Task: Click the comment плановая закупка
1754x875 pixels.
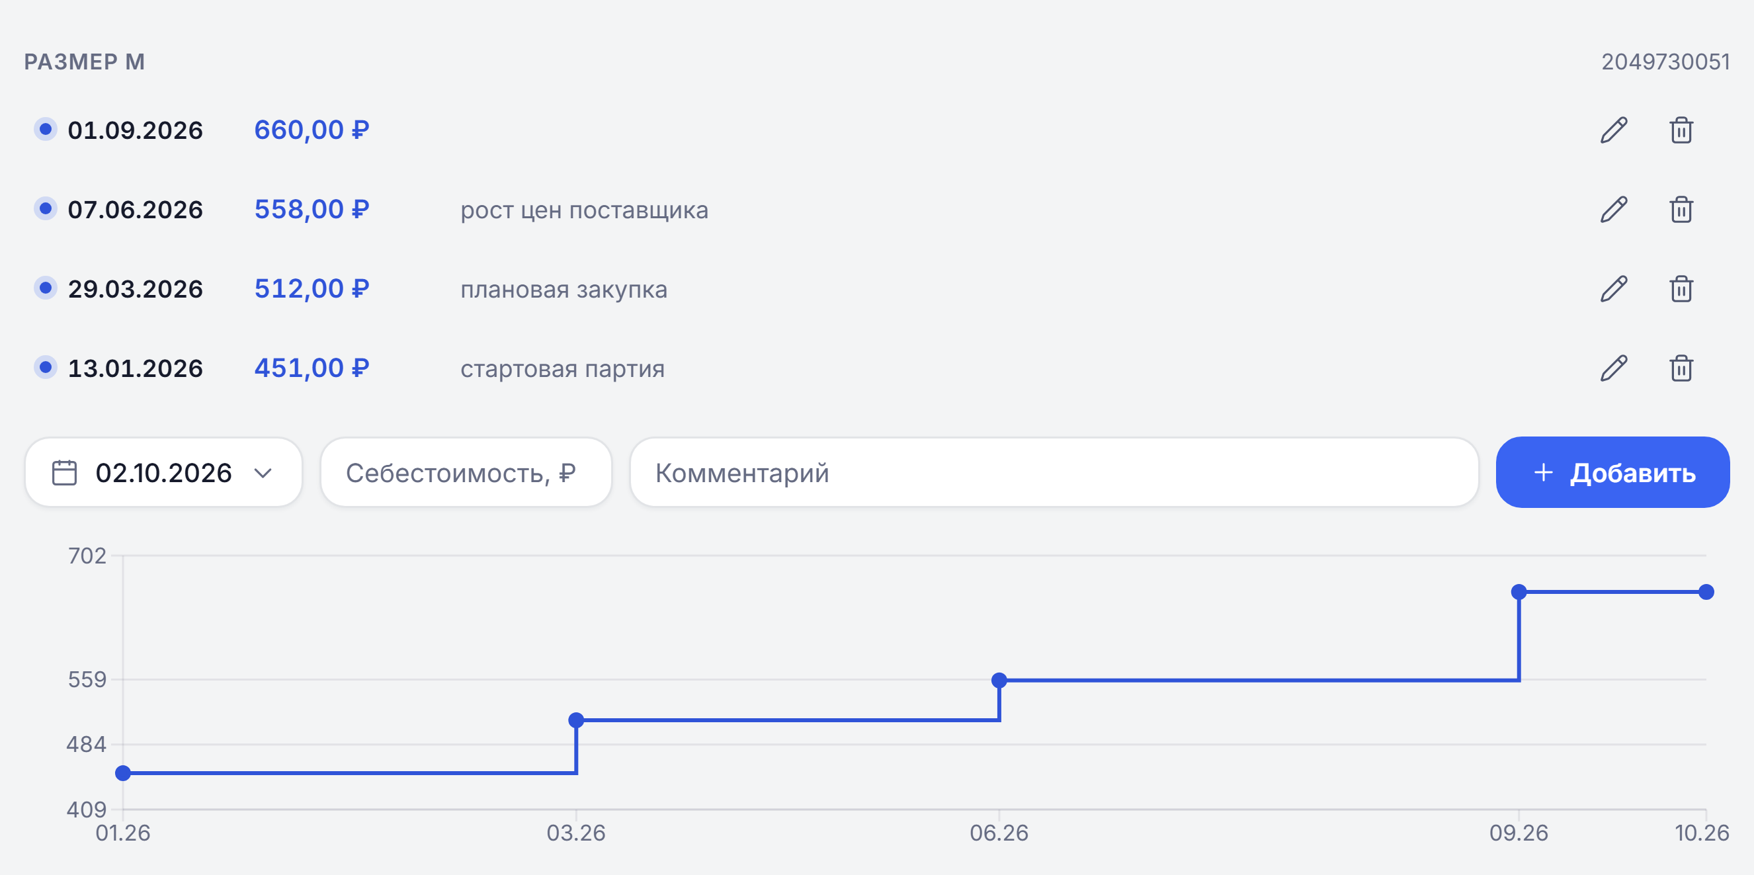Action: coord(564,290)
